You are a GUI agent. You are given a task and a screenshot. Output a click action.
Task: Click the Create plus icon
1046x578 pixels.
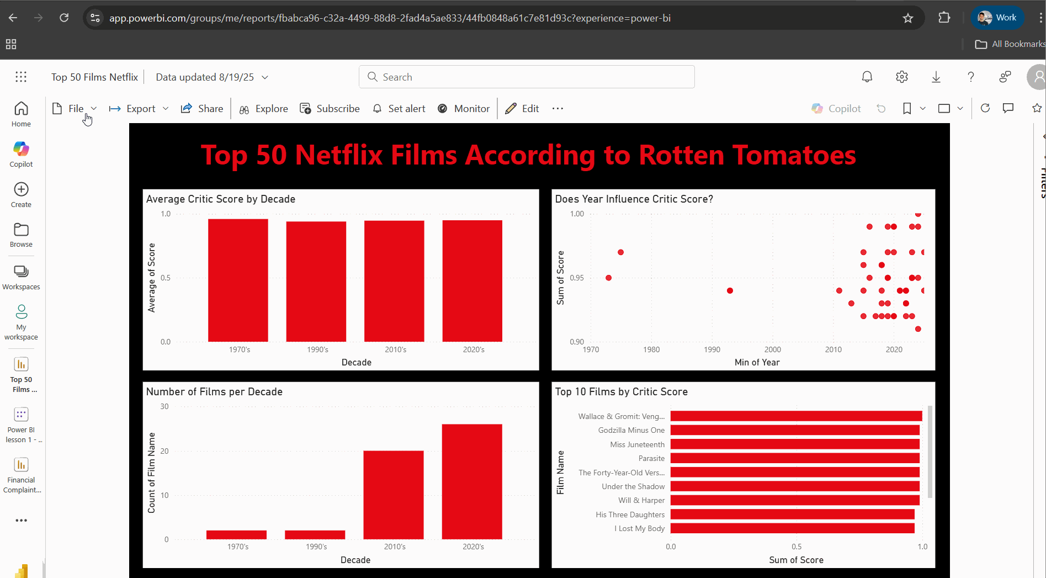click(x=21, y=189)
